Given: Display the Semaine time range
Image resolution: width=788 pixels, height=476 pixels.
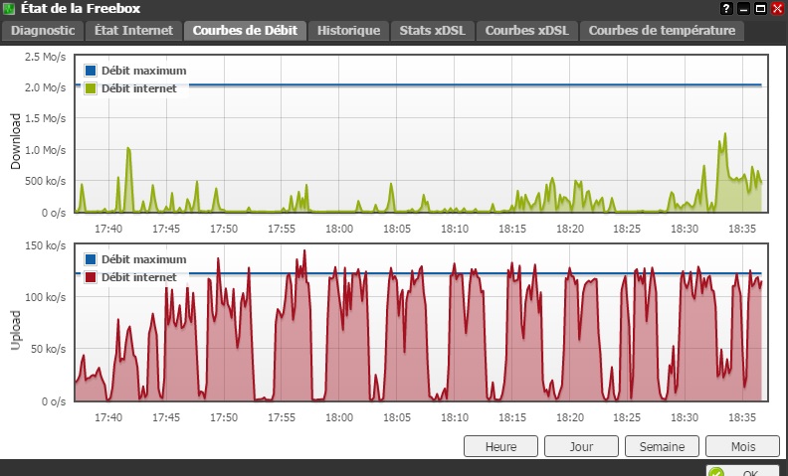Looking at the screenshot, I should pyautogui.click(x=662, y=446).
